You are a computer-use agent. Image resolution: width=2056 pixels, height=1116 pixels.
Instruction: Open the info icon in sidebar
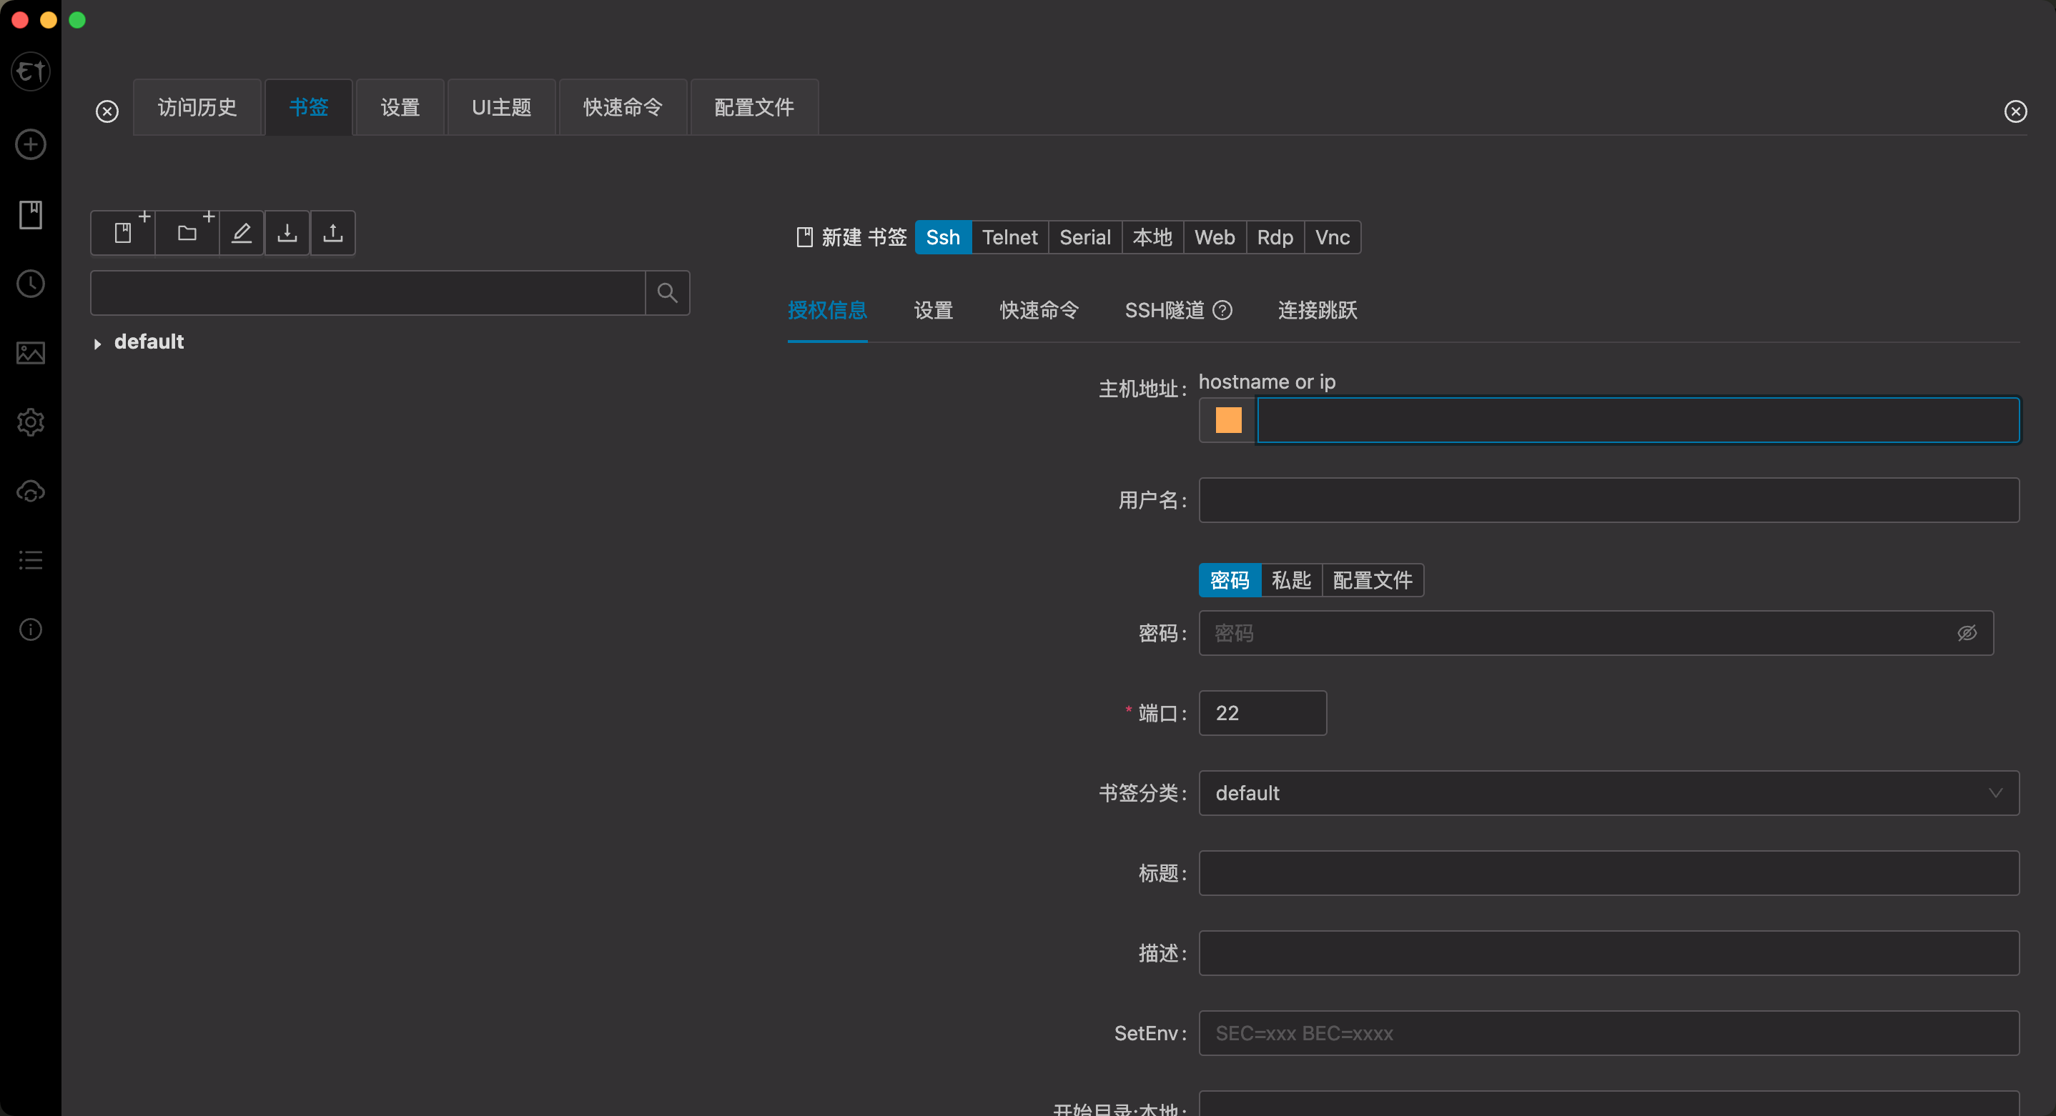pos(30,629)
